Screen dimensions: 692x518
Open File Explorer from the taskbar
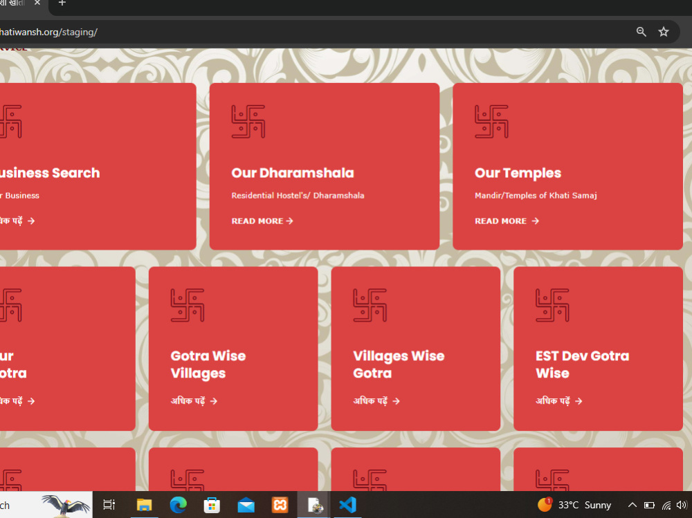145,505
